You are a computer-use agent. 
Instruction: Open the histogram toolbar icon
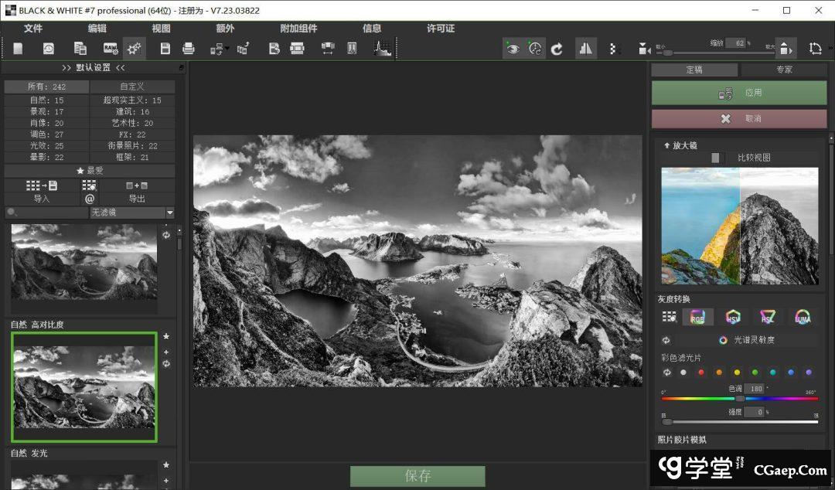tap(382, 49)
